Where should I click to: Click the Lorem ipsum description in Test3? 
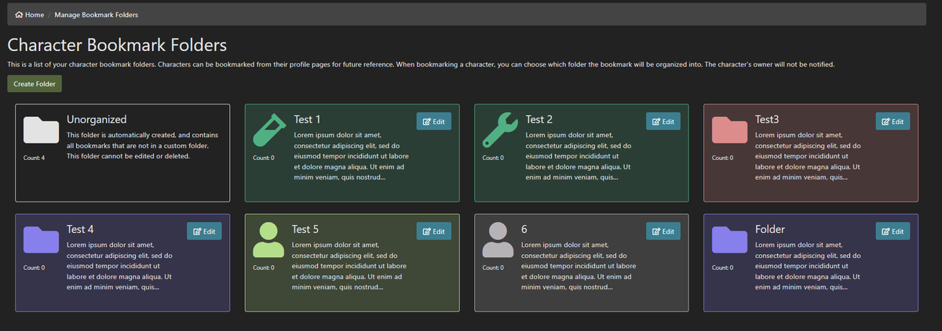808,156
